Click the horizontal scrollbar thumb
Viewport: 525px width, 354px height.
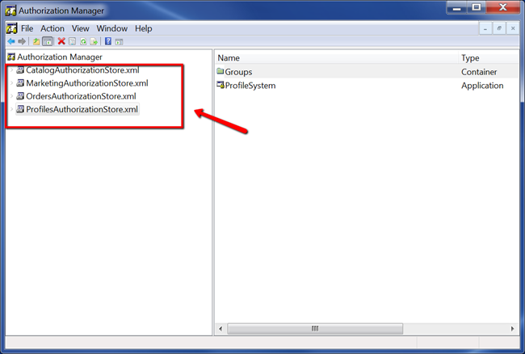tap(315, 329)
